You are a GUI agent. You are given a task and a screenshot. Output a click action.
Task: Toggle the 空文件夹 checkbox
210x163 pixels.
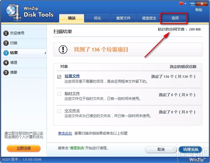(x=59, y=111)
